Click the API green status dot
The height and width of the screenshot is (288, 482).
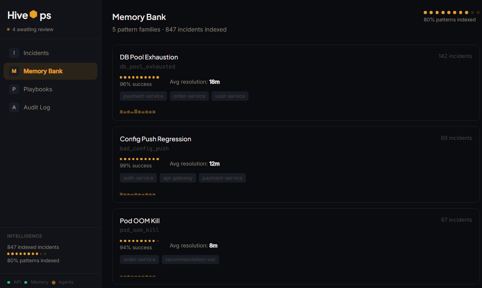point(9,282)
